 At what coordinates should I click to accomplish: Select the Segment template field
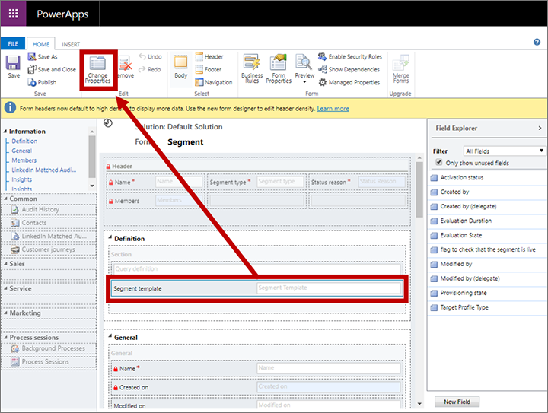[x=257, y=288]
